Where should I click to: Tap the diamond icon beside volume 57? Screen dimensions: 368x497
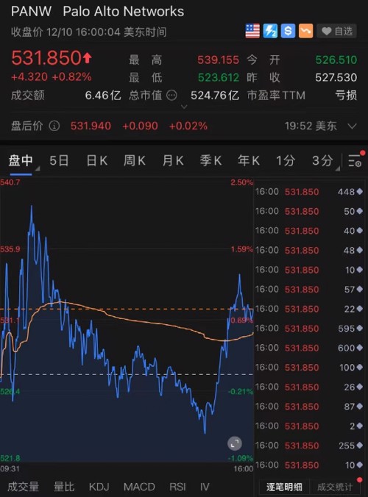point(360,289)
